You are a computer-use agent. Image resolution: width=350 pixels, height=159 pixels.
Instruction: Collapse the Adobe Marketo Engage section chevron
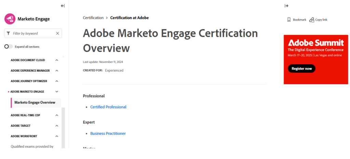(x=57, y=91)
